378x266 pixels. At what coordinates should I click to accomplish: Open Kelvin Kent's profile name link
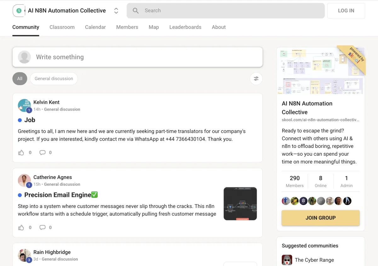pos(46,102)
